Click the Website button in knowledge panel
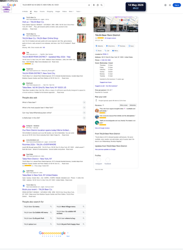The image size is (185, 250). (x=99, y=46)
